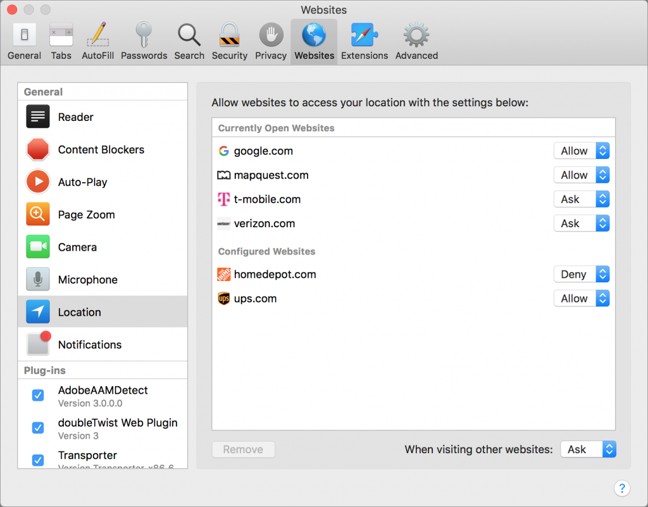Select the Notifications sidebar label
Screen dimensions: 648x507
[x=90, y=344]
